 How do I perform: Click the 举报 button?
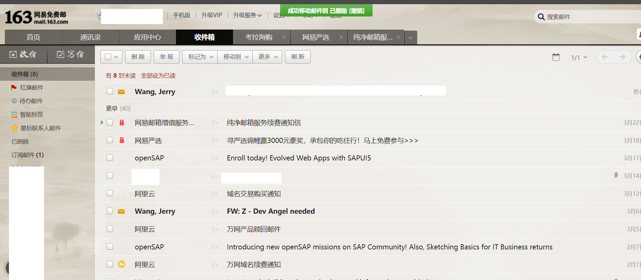(x=166, y=57)
